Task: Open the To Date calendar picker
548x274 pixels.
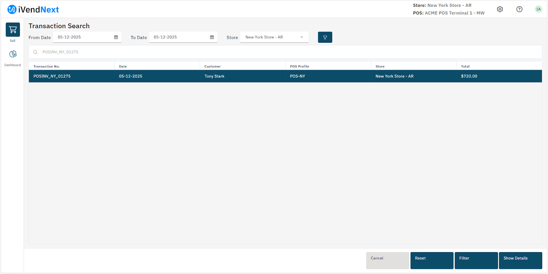Action: pyautogui.click(x=212, y=37)
